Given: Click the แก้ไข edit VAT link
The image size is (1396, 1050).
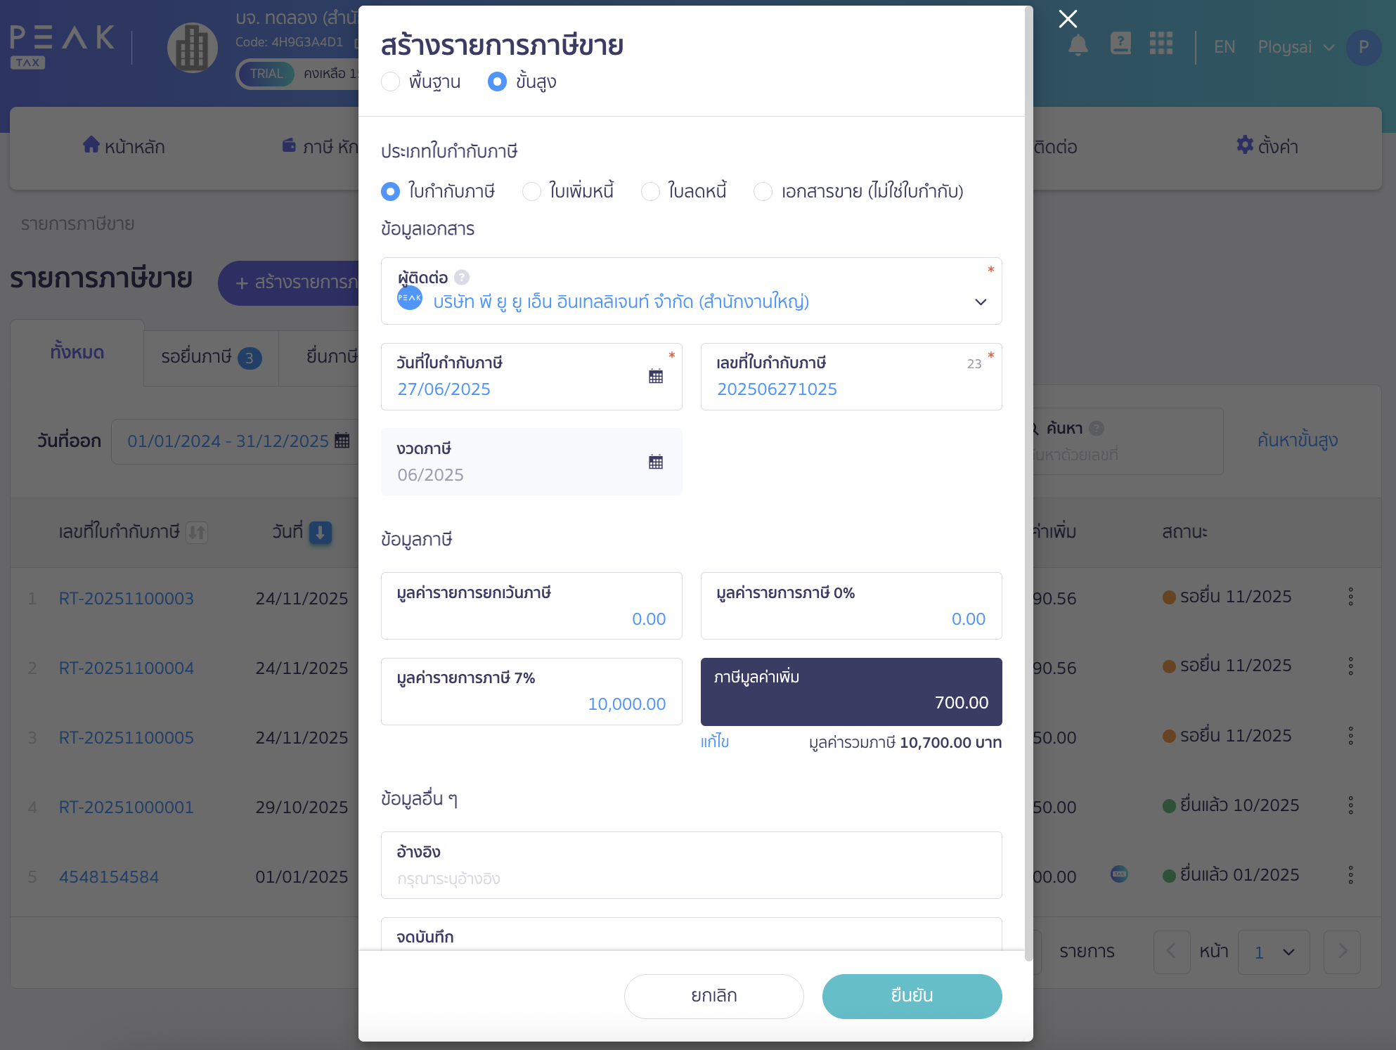Looking at the screenshot, I should click(715, 742).
